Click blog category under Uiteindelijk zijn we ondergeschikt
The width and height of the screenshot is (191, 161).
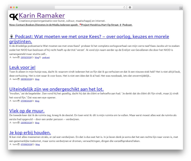click(37, 101)
